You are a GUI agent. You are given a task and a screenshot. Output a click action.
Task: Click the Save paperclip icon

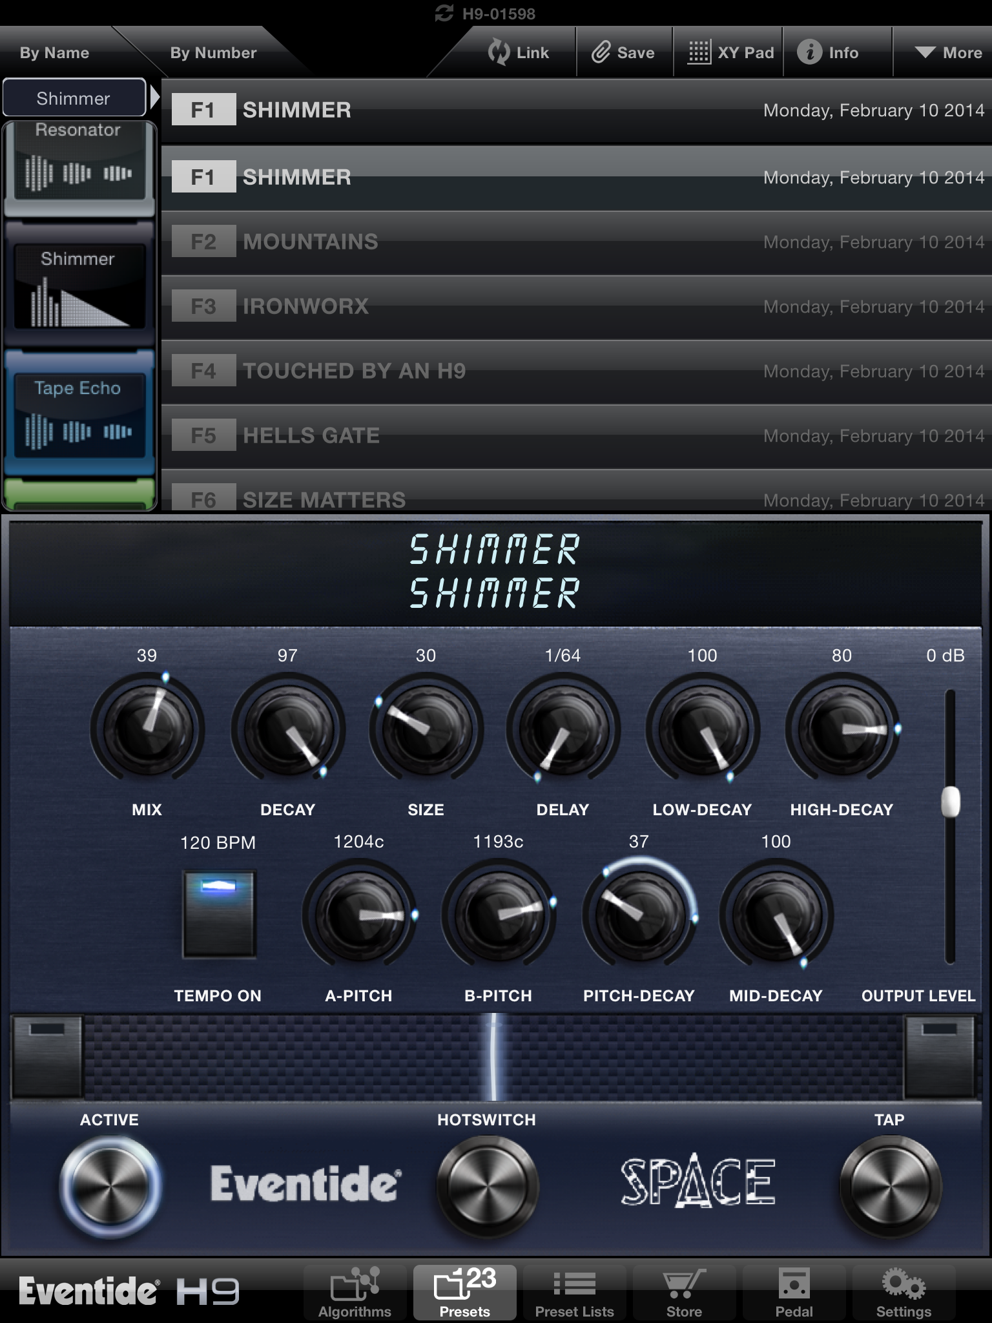pos(601,52)
